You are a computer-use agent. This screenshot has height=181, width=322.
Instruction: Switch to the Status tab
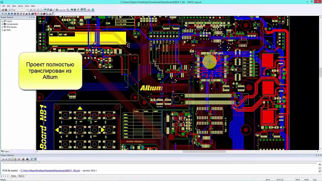(14, 176)
